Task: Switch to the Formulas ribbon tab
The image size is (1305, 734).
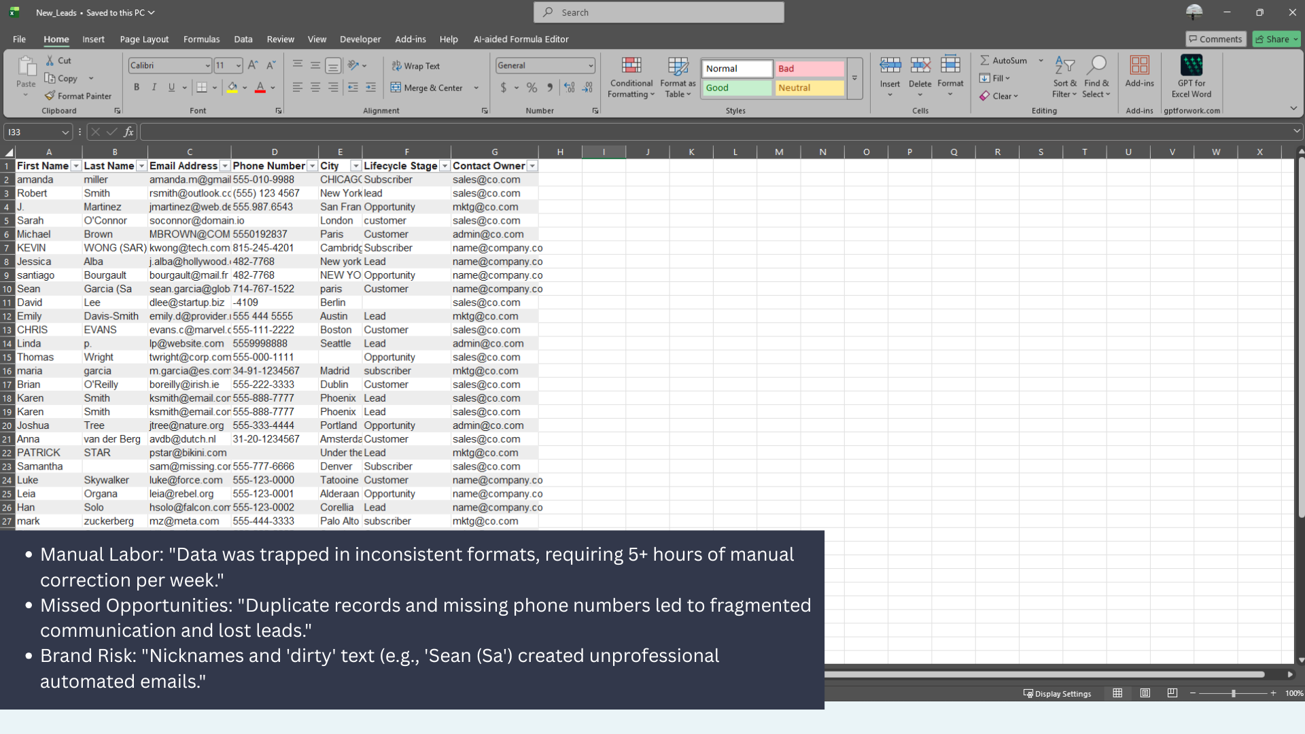Action: point(201,39)
